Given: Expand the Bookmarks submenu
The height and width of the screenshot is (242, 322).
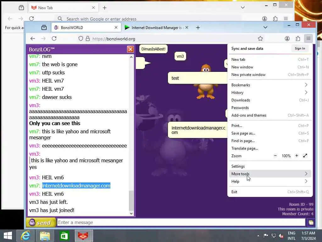Looking at the screenshot, I should click(x=270, y=85).
